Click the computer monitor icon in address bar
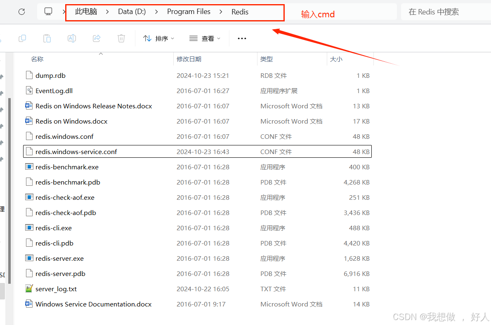This screenshot has width=491, height=325. tap(48, 12)
